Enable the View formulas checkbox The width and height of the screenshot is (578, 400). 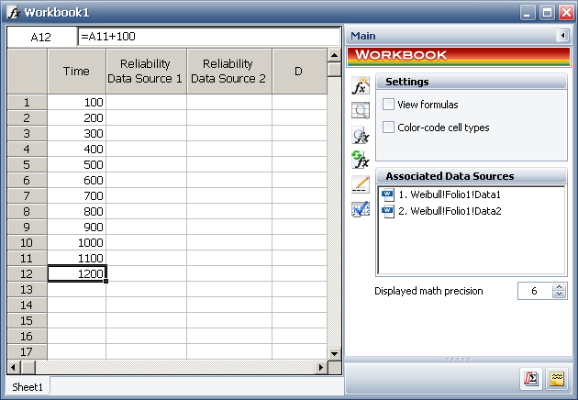tap(389, 105)
